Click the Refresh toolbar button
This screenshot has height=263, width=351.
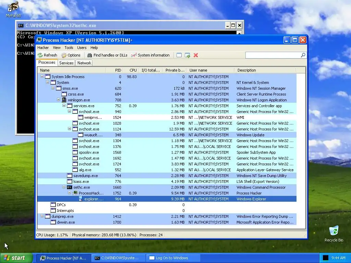pyautogui.click(x=47, y=55)
